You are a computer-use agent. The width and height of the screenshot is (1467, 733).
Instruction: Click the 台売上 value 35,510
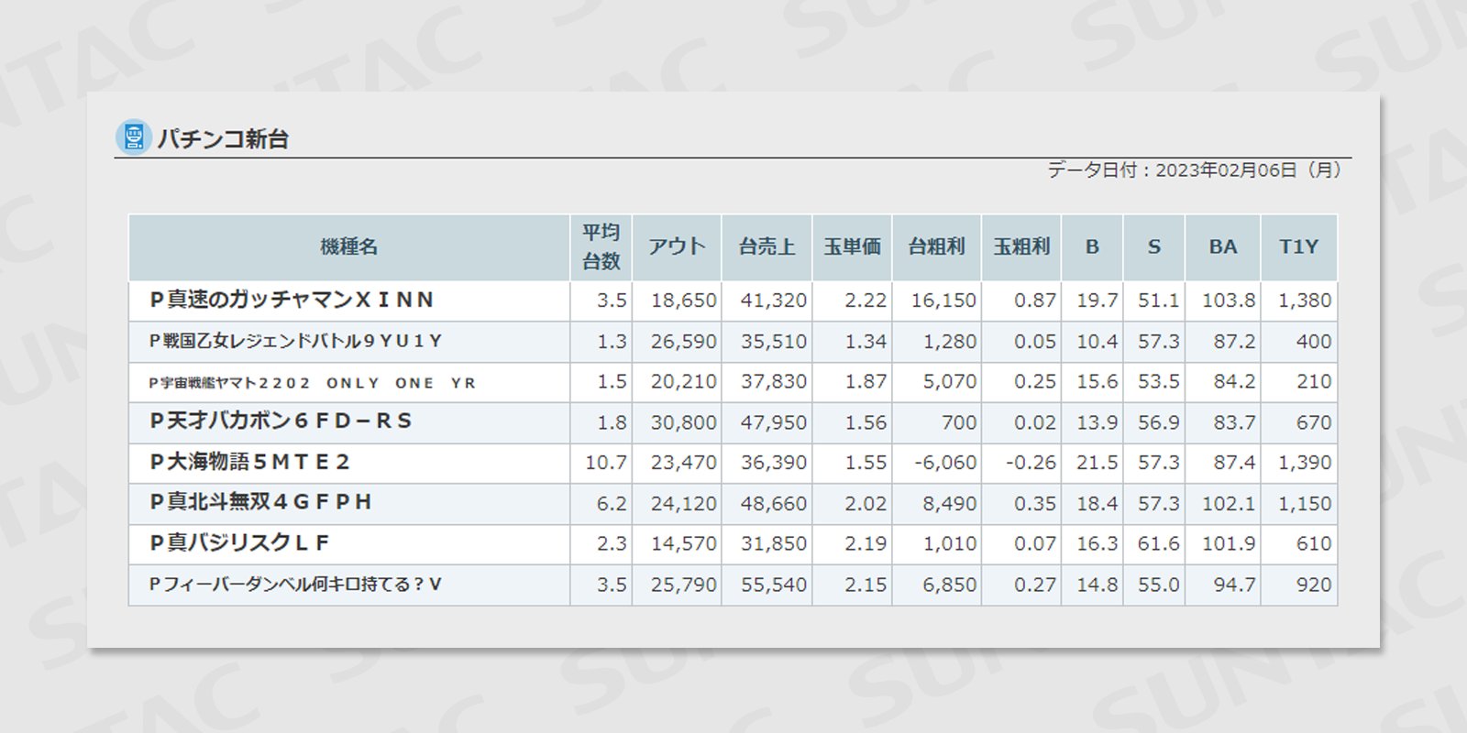pos(774,342)
